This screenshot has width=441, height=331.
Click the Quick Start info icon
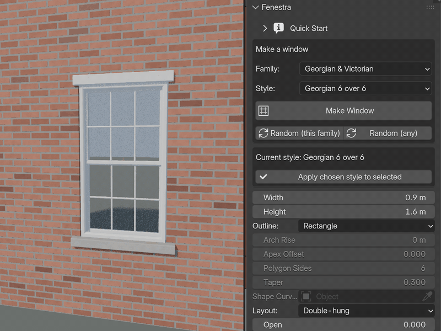pos(278,28)
